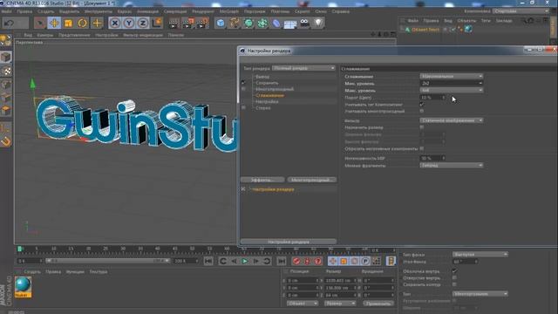Enable the Custom Size checkbox
558x314 pixels.
[x=422, y=127]
